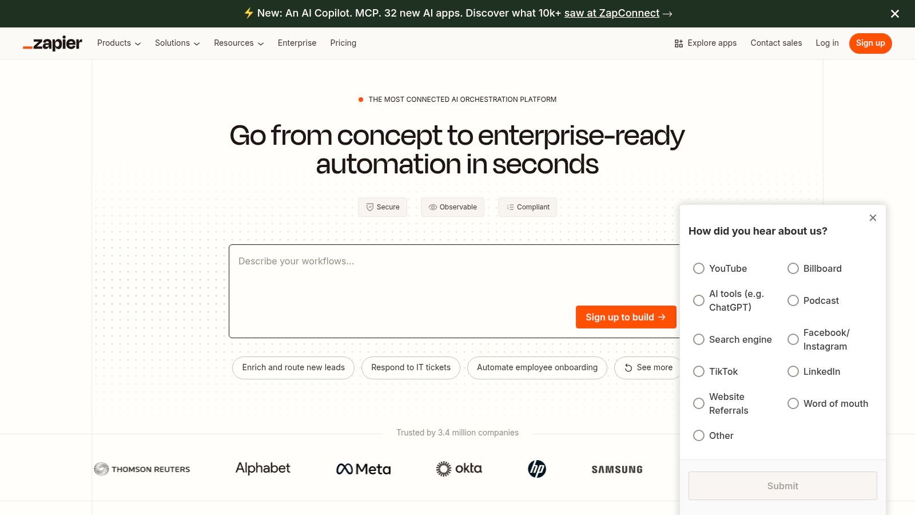915x515 pixels.
Task: Choose the Word of mouth option
Action: point(793,403)
